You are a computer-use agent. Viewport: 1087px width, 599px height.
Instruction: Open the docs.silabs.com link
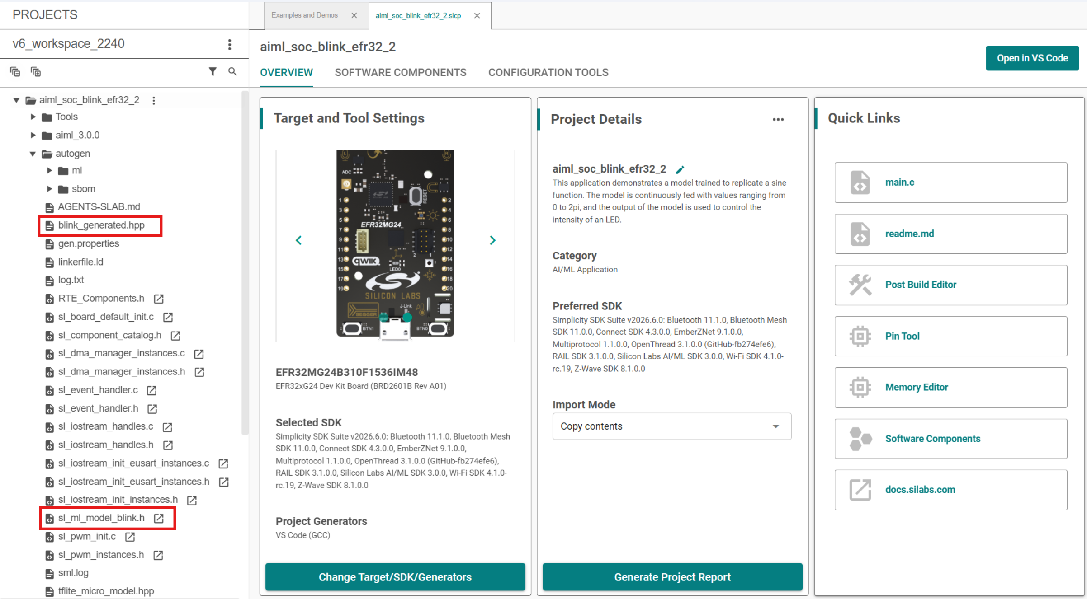pos(951,490)
